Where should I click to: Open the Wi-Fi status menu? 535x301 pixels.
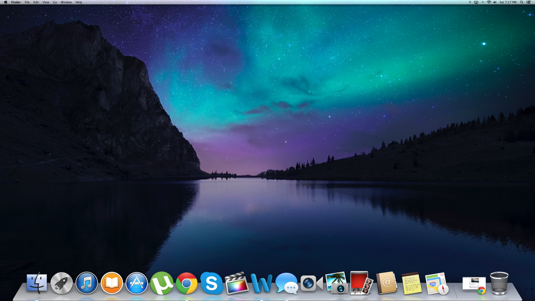coord(489,2)
